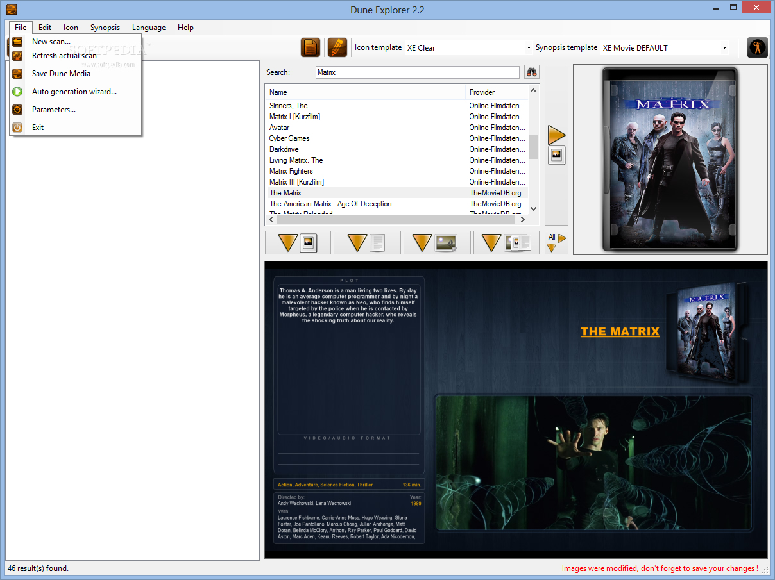Select 'Matrix Fighters' result row
This screenshot has width=775, height=580.
pos(396,171)
